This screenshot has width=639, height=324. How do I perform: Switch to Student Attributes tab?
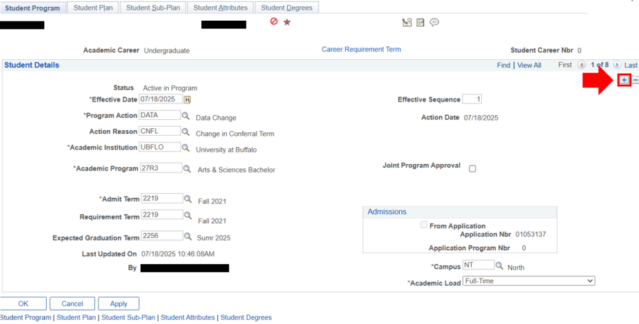coord(220,8)
